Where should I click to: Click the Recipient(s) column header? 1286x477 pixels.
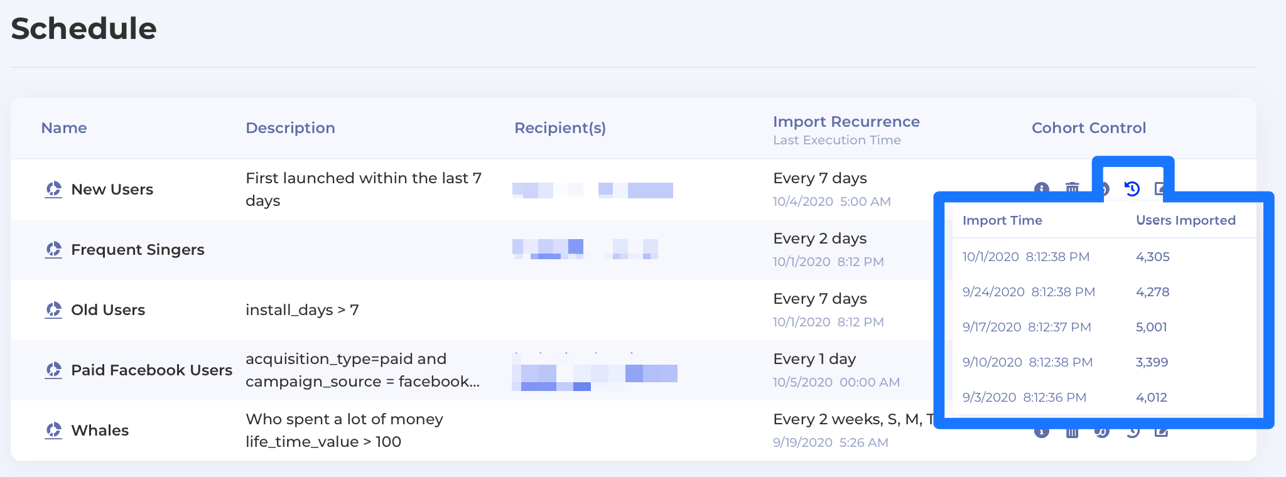[x=560, y=128]
